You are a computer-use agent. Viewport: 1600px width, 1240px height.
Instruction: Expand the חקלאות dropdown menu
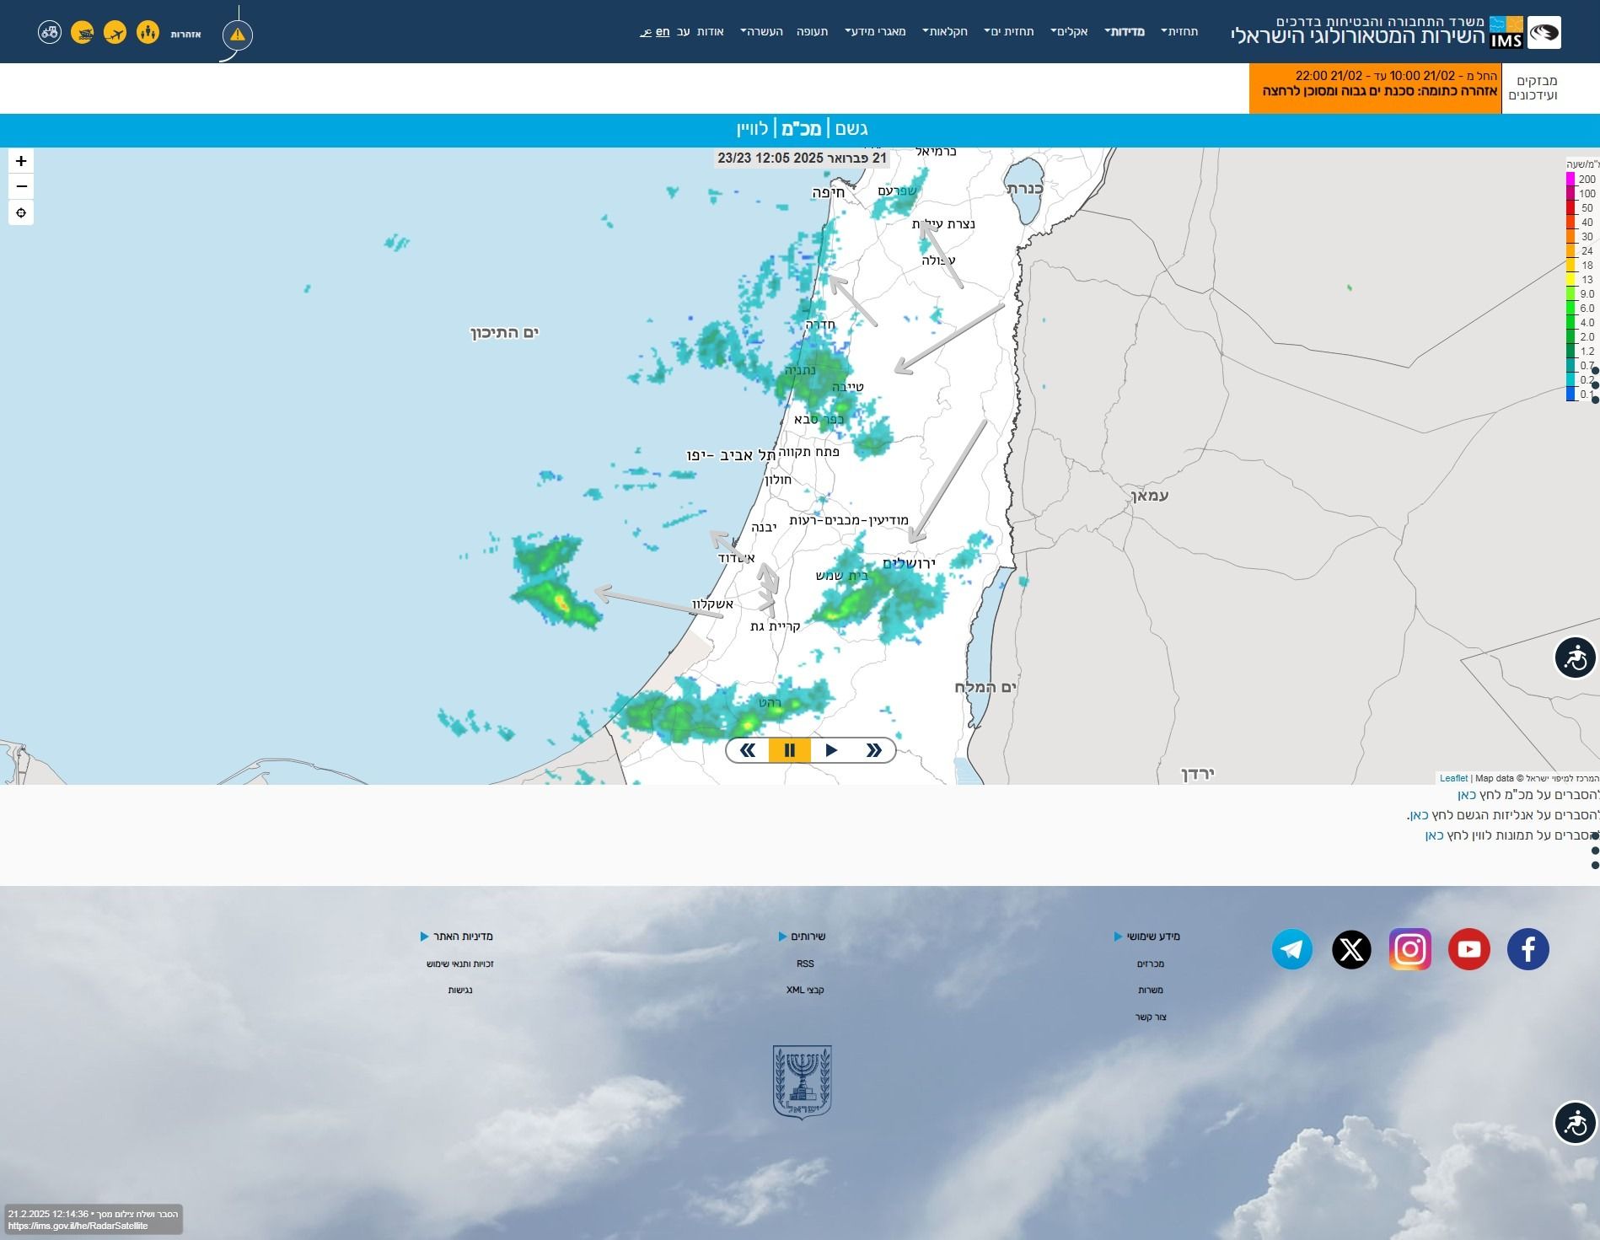[x=945, y=31]
